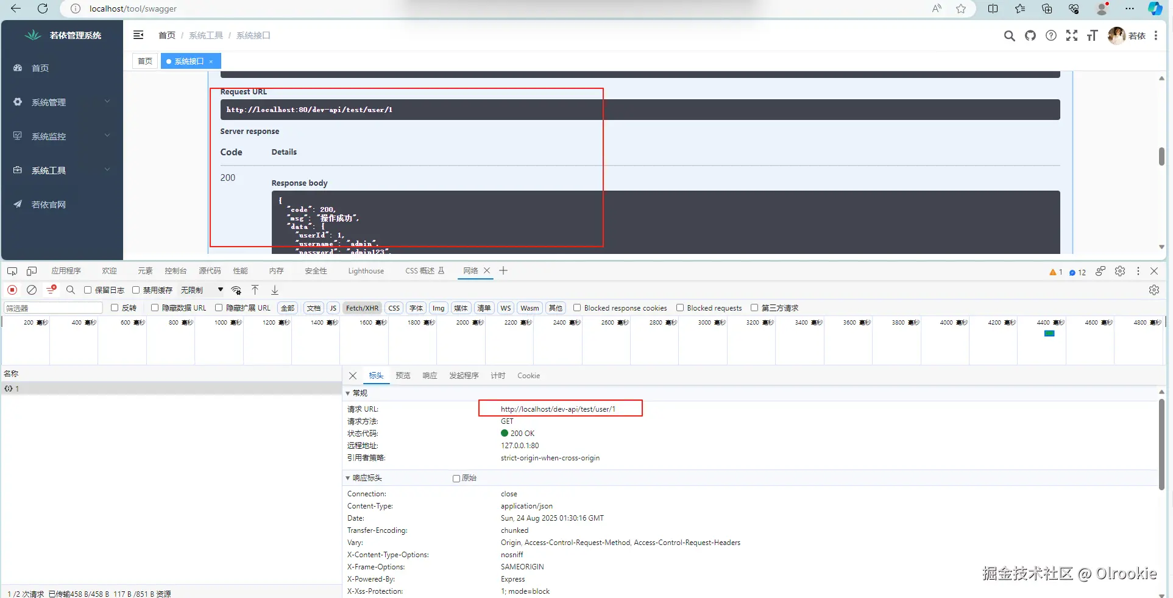Open the browser collections icon
This screenshot has width=1173, height=598.
[x=1047, y=9]
